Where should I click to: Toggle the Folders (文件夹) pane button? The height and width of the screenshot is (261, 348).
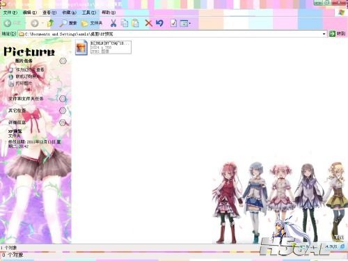click(91, 23)
